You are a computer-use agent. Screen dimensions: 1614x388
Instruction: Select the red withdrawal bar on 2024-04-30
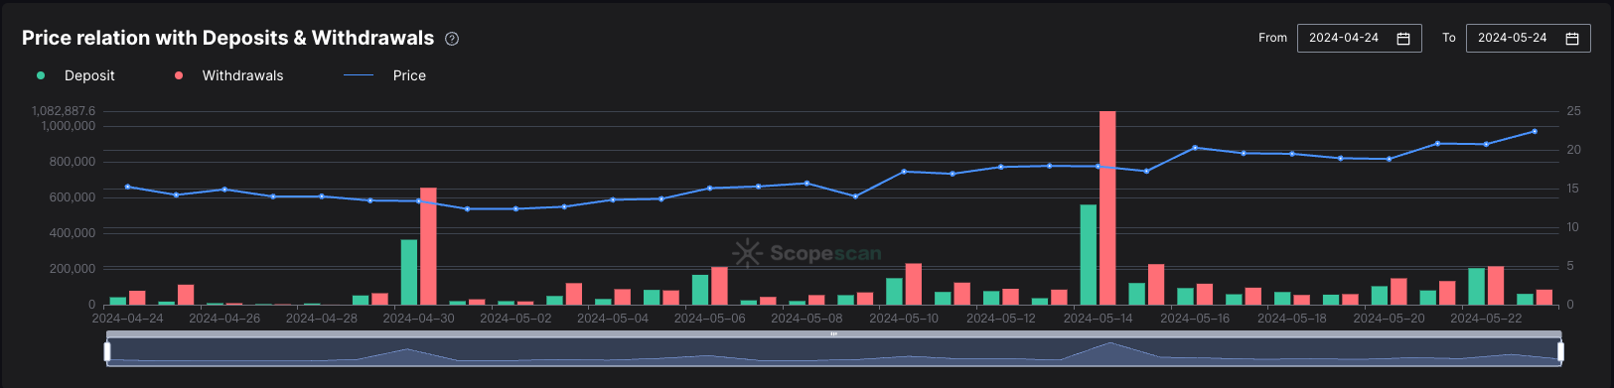click(x=428, y=246)
